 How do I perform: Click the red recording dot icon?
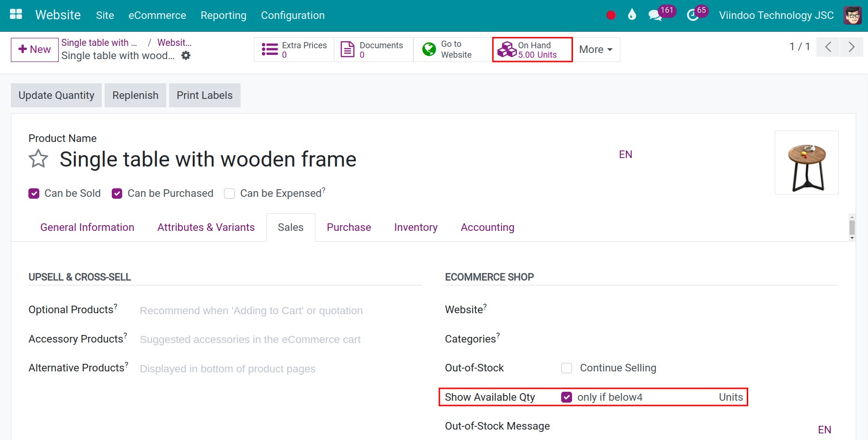pos(611,15)
